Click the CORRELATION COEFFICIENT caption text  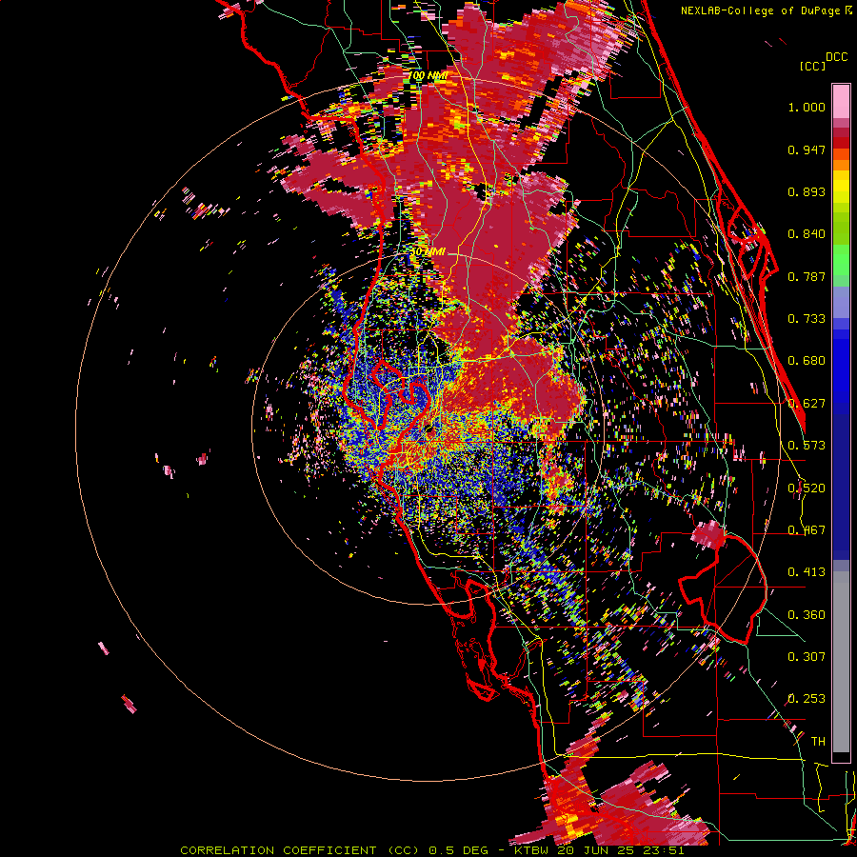coord(278,850)
